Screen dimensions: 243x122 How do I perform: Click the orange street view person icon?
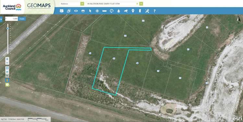point(7,80)
